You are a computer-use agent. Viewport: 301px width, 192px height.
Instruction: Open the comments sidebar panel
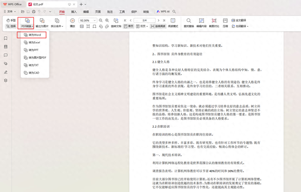click(x=6, y=55)
